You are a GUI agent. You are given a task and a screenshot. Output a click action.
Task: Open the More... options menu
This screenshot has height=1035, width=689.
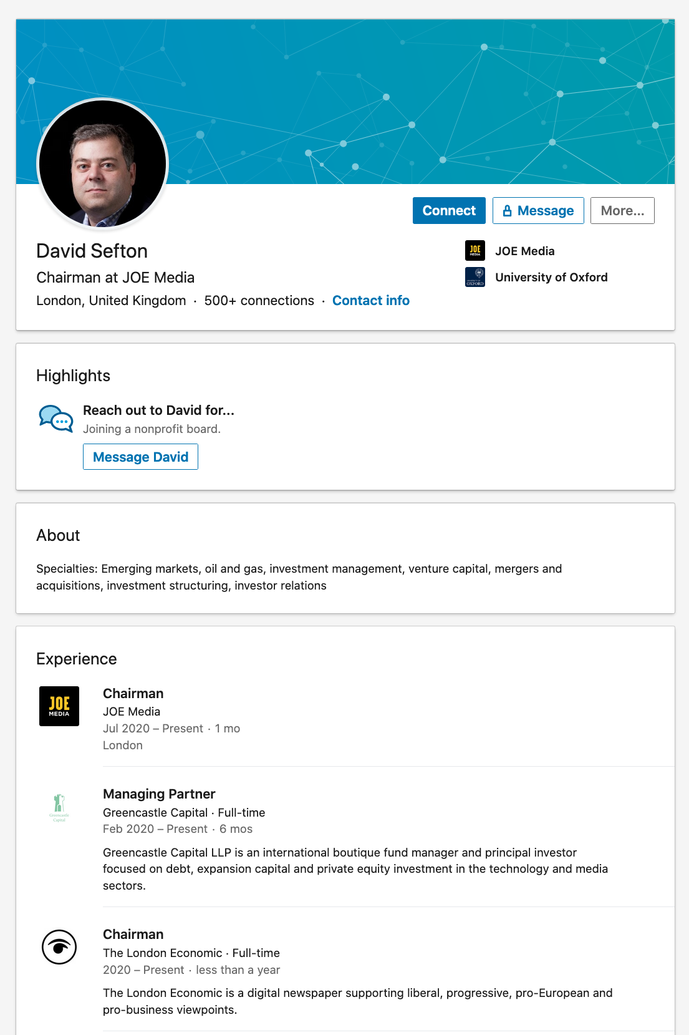(622, 211)
